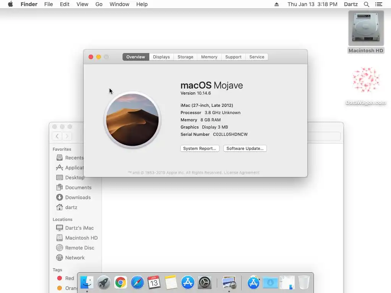Select the DataWagon.com desktop file

pos(366,86)
